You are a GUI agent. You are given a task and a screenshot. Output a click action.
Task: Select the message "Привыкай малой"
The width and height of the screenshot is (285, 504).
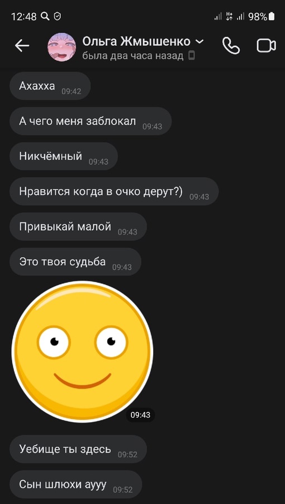(78, 227)
